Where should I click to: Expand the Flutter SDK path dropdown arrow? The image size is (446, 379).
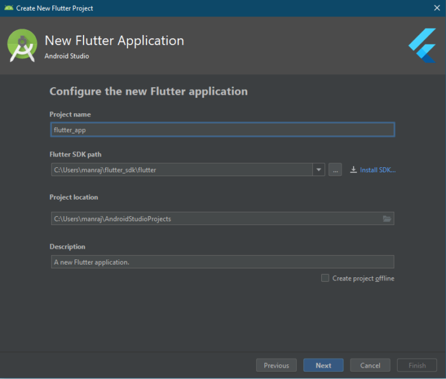319,170
